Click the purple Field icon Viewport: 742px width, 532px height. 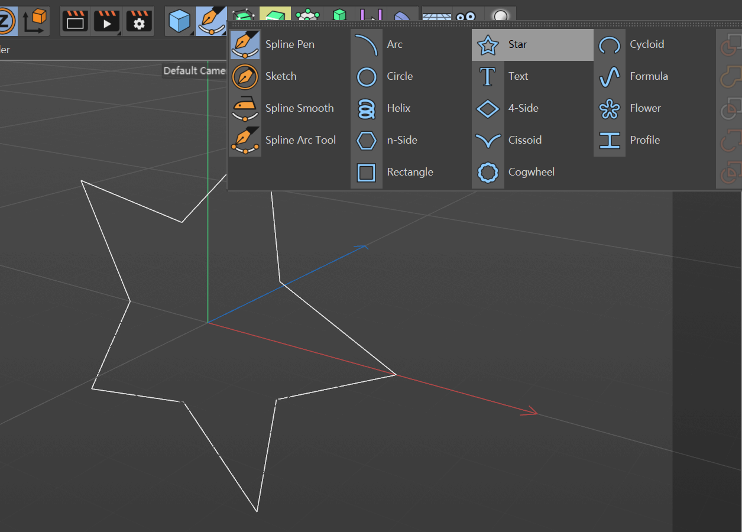coord(371,14)
